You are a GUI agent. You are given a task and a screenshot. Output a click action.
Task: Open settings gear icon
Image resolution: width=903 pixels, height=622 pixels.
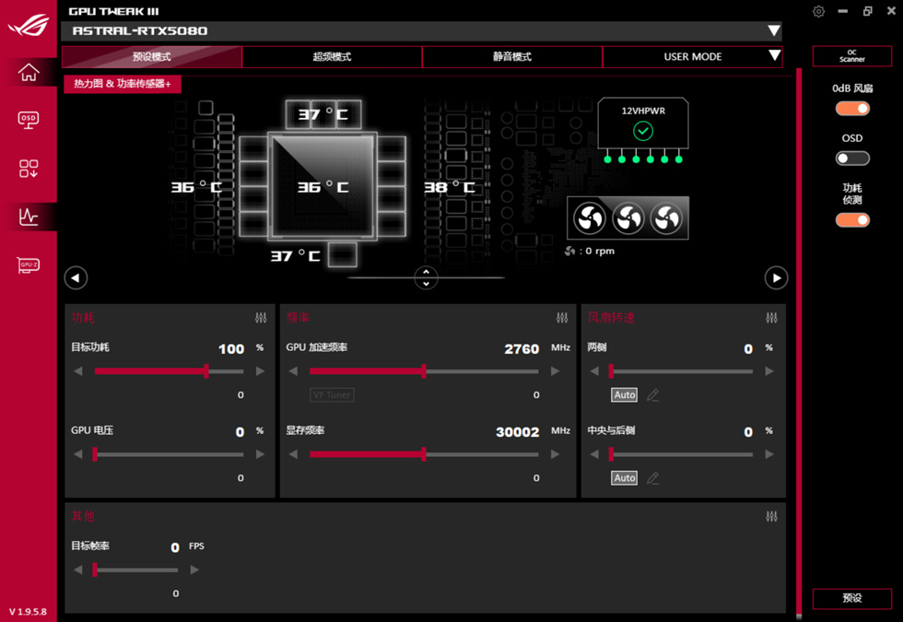(x=818, y=11)
